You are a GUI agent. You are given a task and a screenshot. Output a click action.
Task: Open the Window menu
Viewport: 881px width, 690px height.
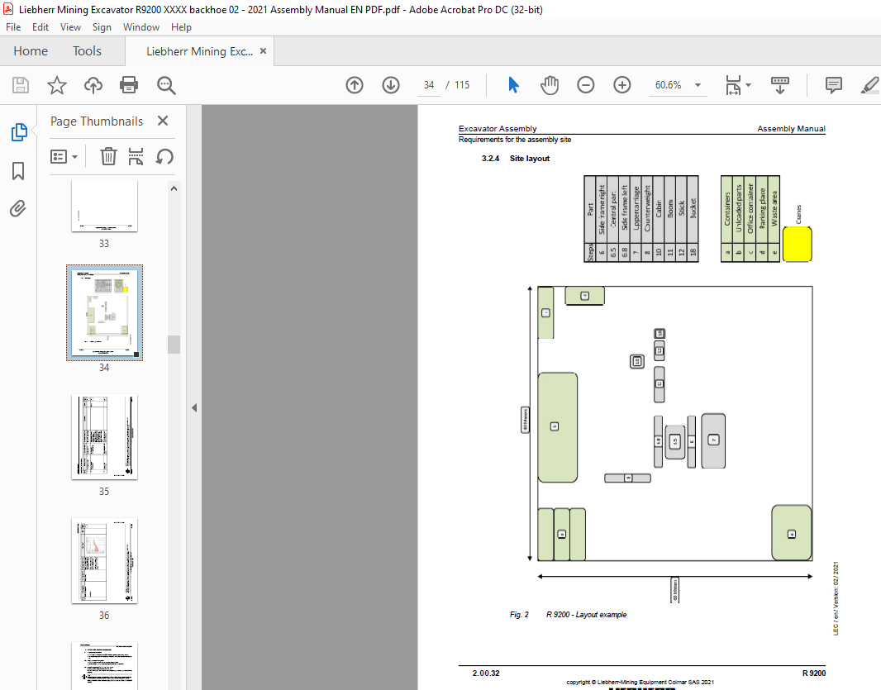pyautogui.click(x=141, y=27)
